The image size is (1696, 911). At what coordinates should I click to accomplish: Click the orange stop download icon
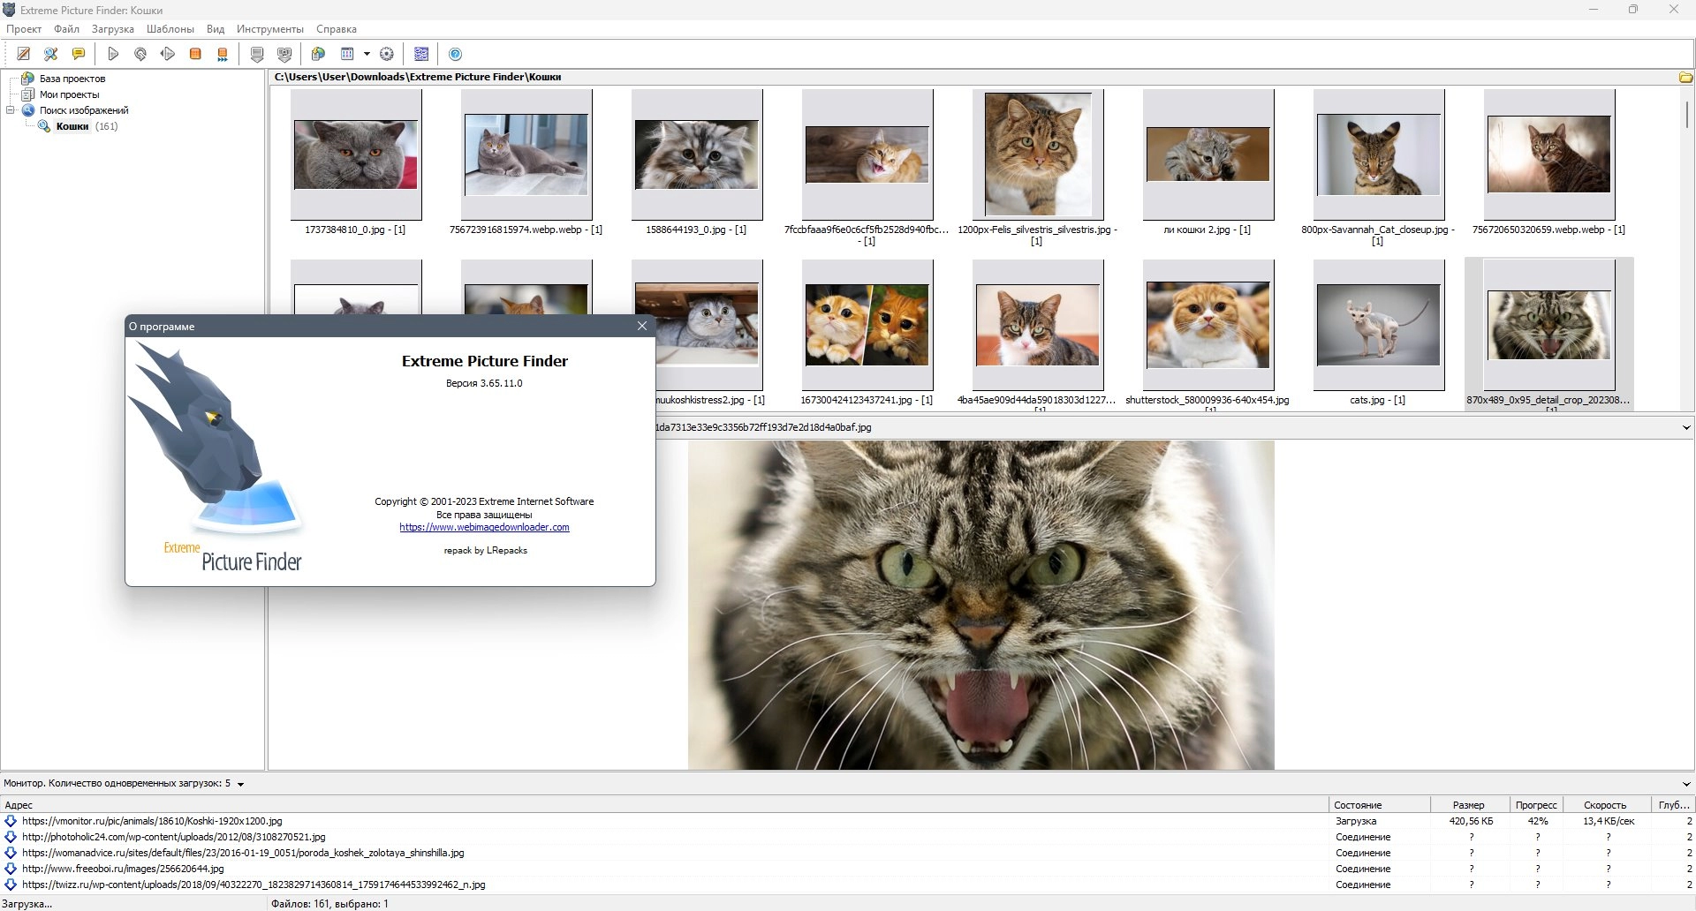pos(195,54)
